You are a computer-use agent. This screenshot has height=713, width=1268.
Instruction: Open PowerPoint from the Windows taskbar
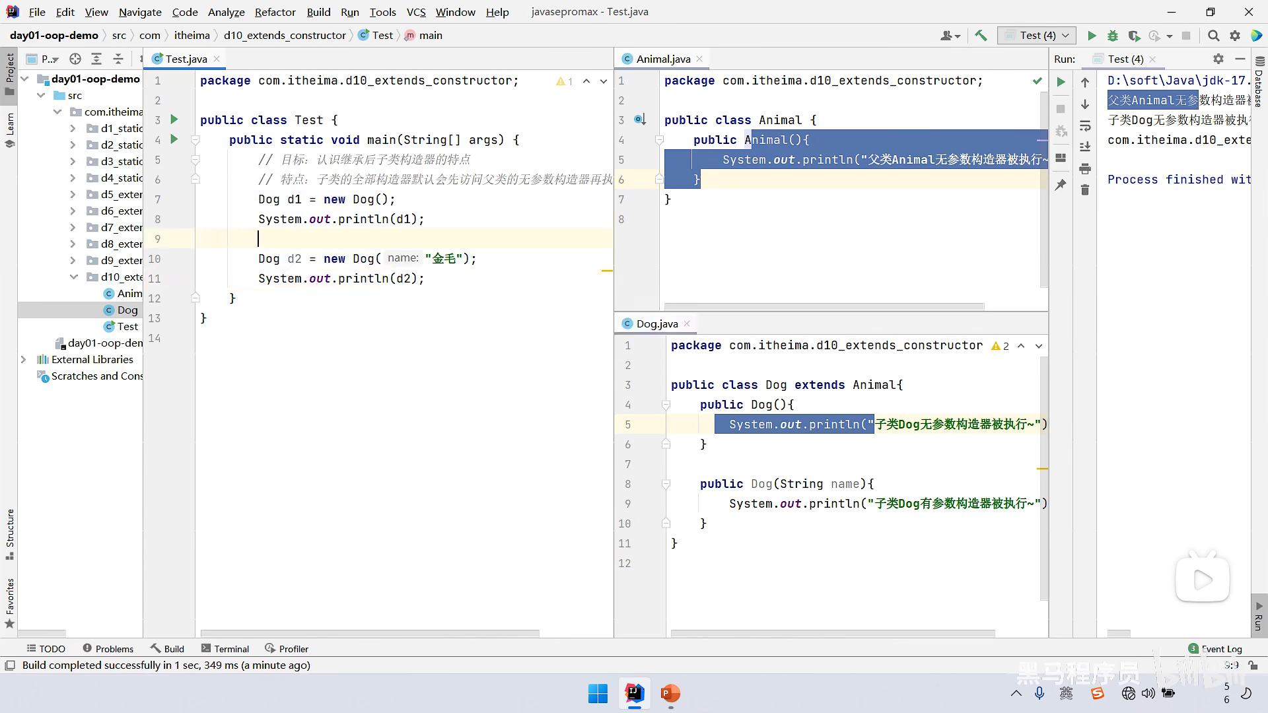tap(670, 694)
